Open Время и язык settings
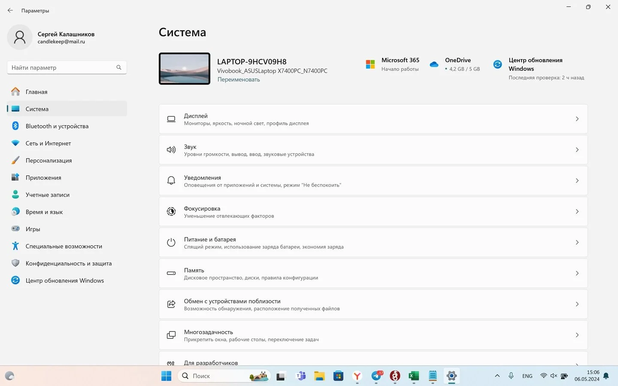Image resolution: width=618 pixels, height=386 pixels. pos(67,212)
